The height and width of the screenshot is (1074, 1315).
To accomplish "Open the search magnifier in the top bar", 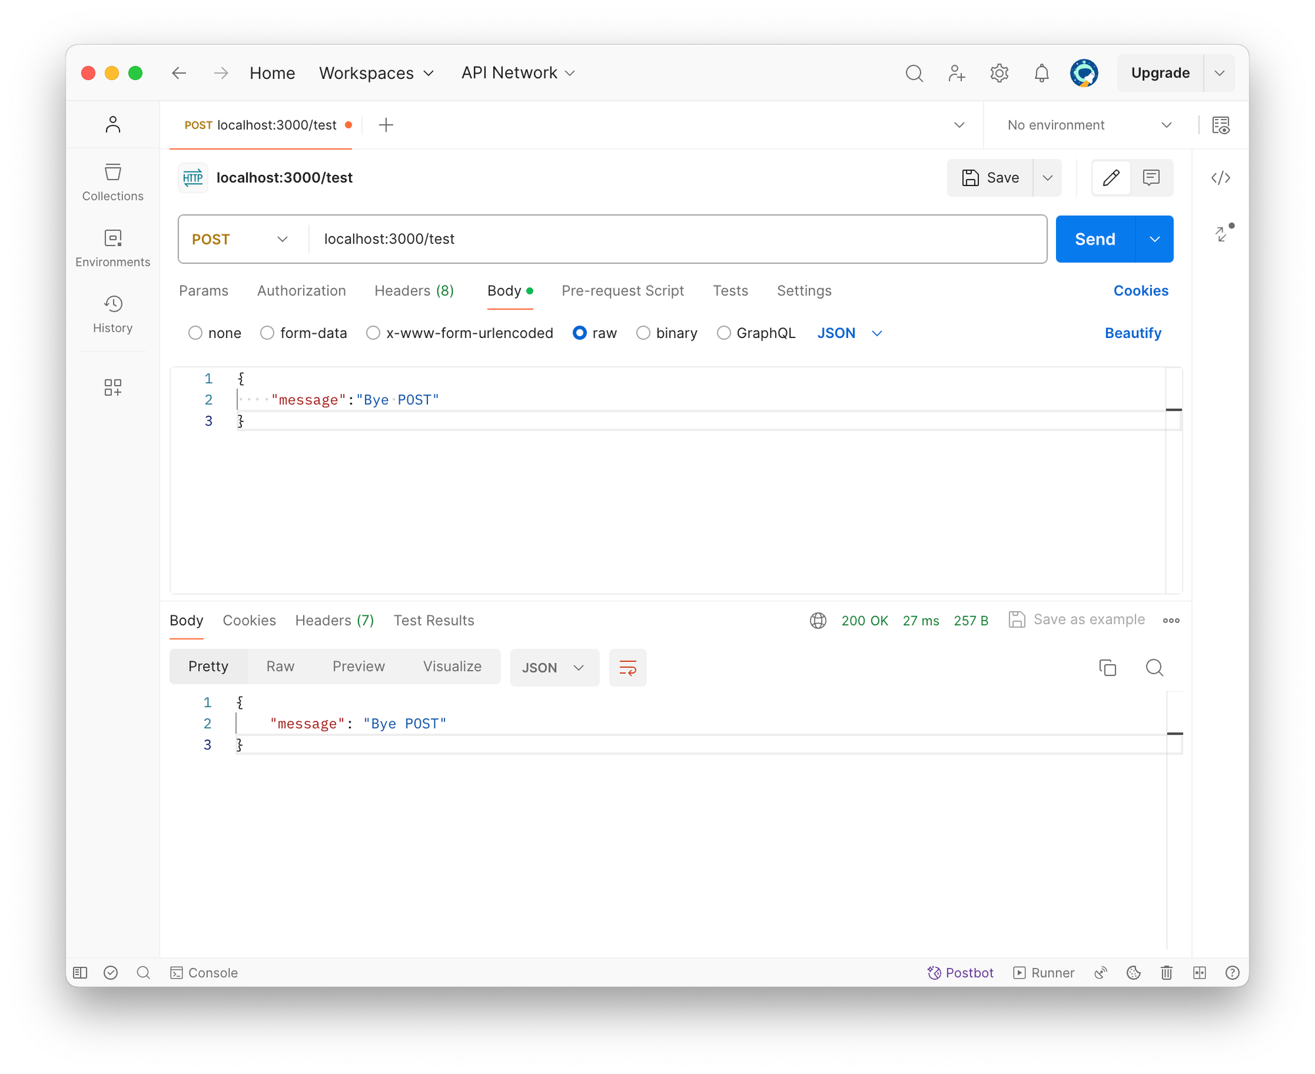I will [x=914, y=73].
